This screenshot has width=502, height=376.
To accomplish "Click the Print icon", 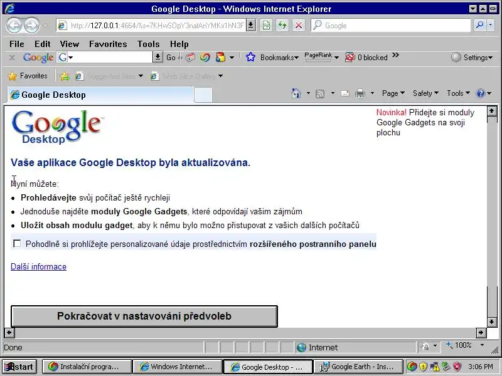I will [x=360, y=93].
